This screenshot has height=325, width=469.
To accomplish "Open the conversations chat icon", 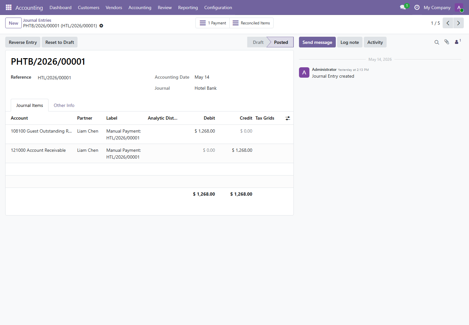I will pos(403,7).
